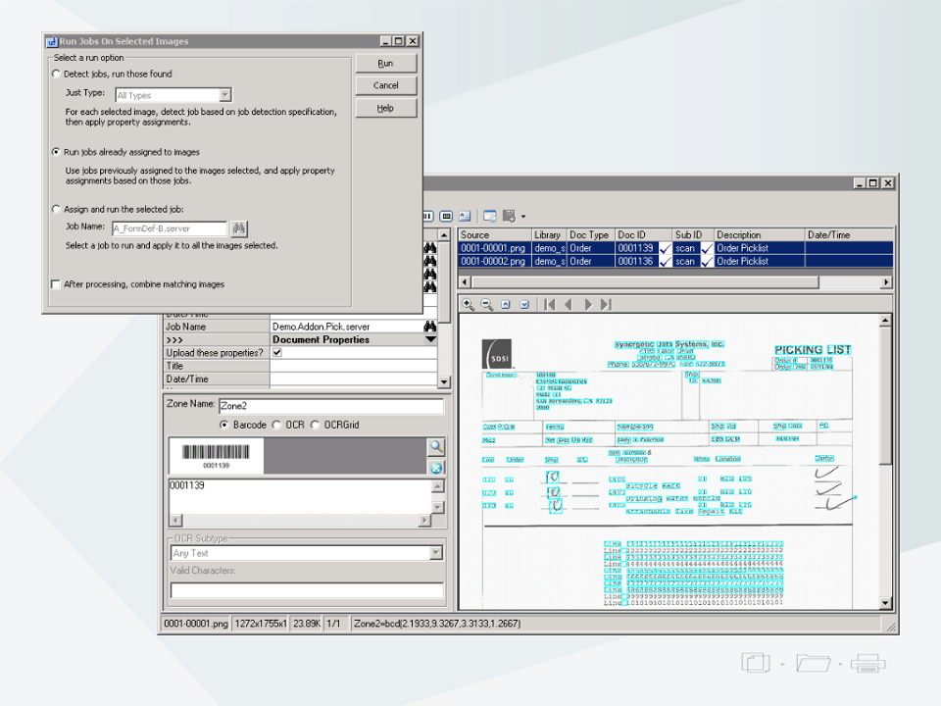Go to last page in viewer

(x=606, y=304)
